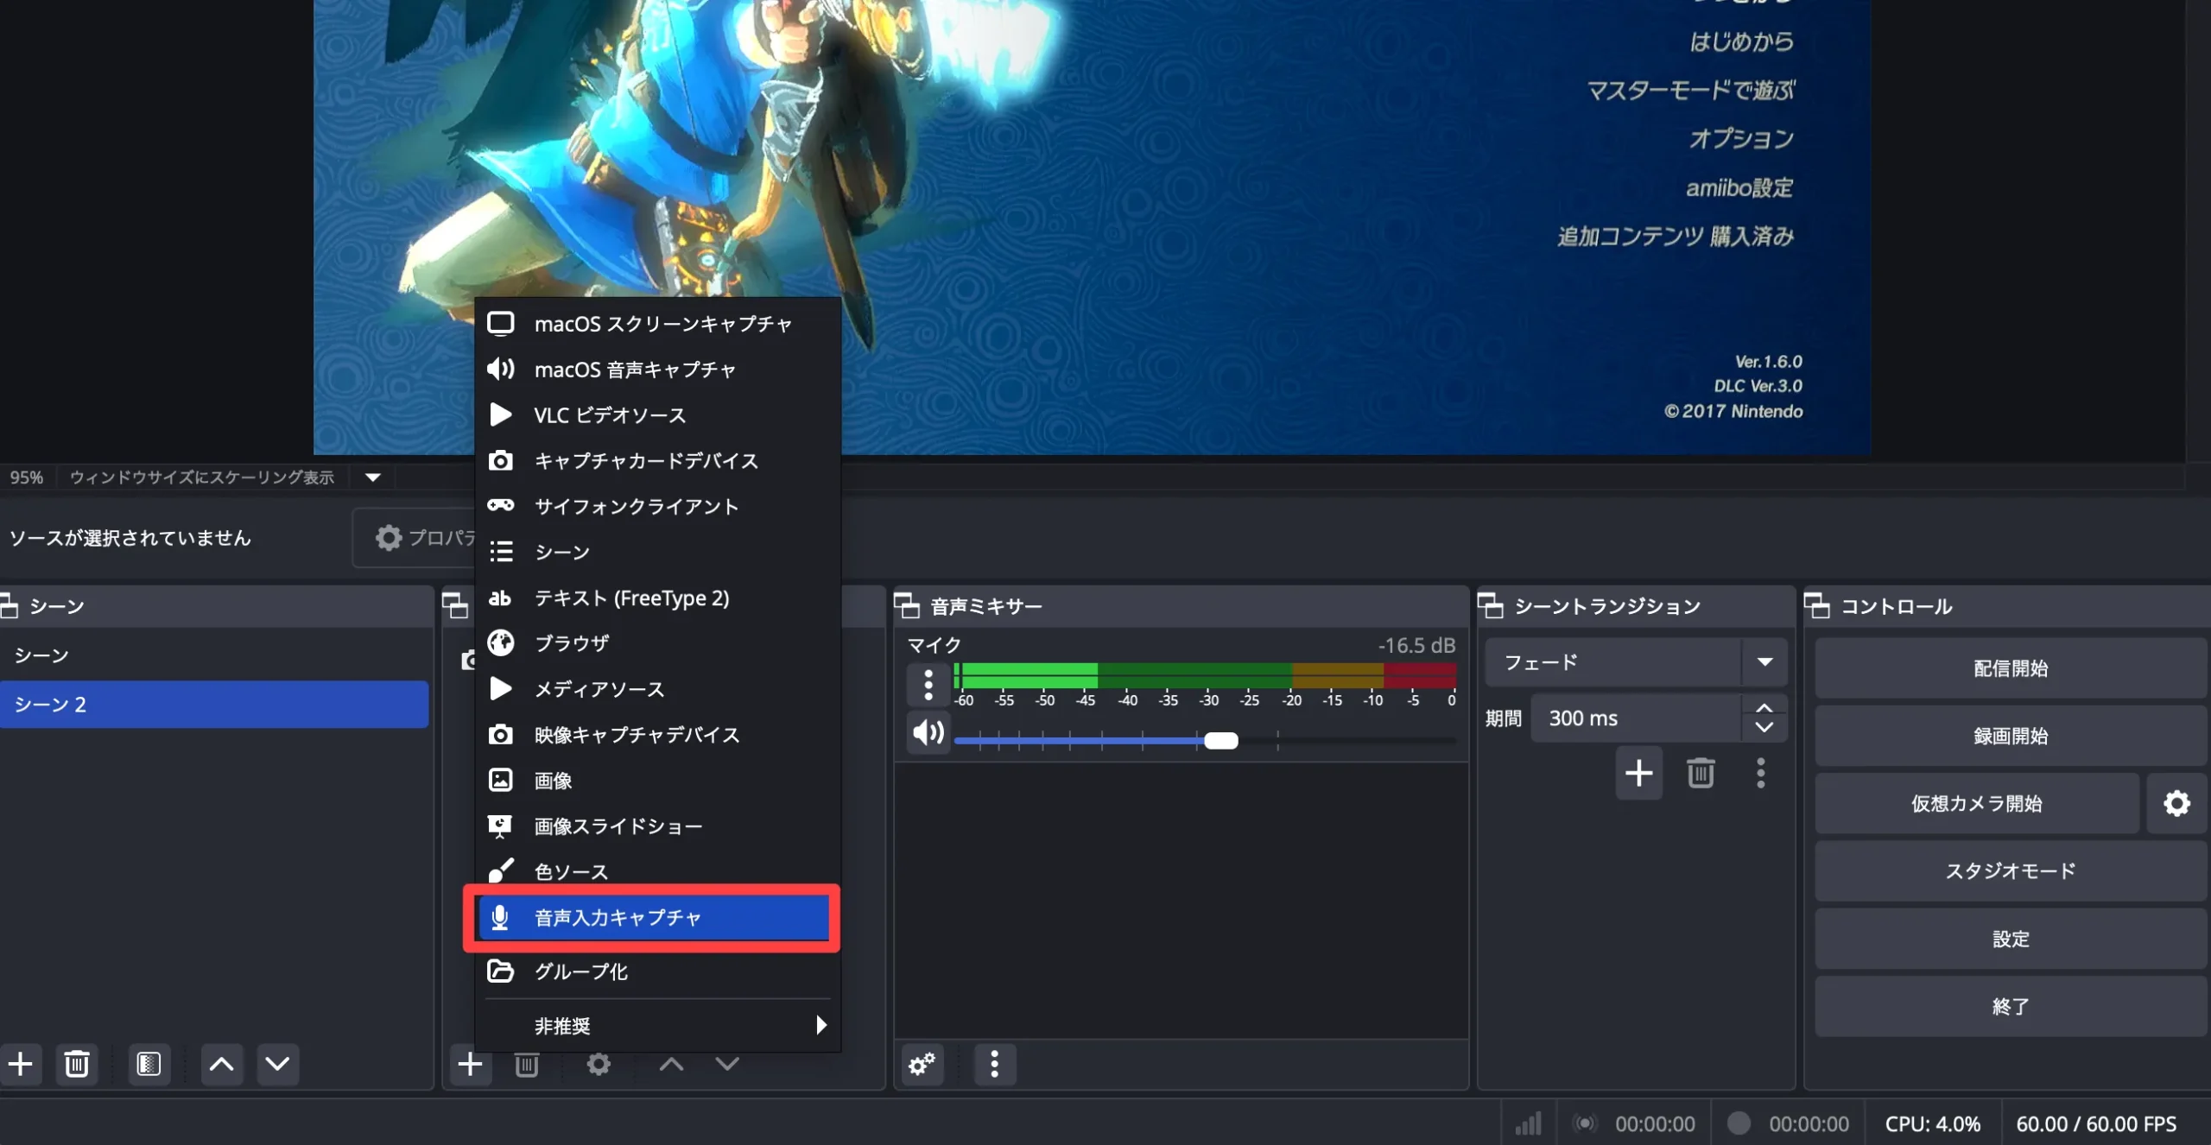The image size is (2211, 1145).
Task: Click the camera icon beside キャプチャカードデバイス
Action: coord(501,461)
